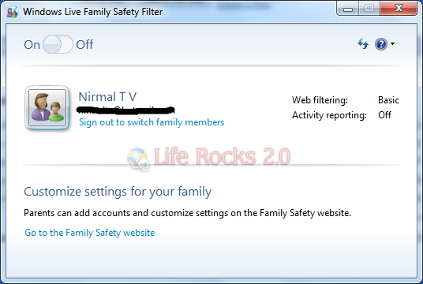Toggle the Family Safety On/Off switch

click(58, 44)
